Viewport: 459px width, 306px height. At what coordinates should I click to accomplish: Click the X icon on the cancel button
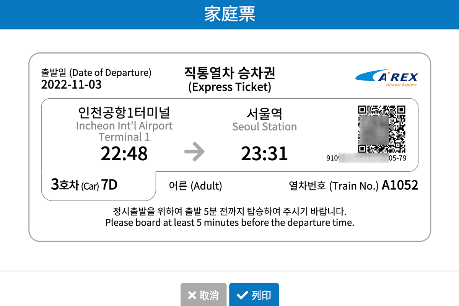192,295
